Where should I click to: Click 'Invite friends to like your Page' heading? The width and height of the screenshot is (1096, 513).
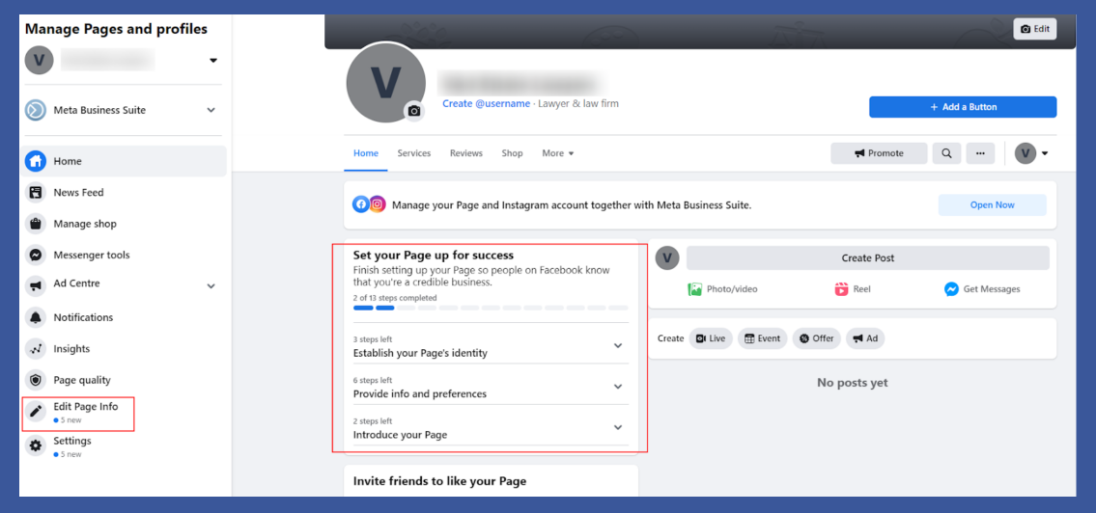[x=439, y=481]
